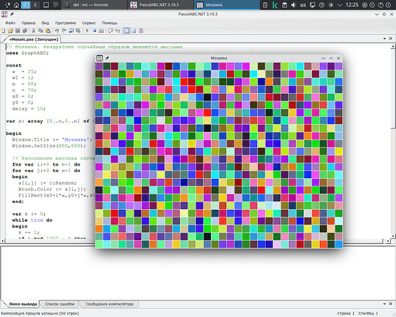
Task: Open the Правка menu
Action: 29,23
